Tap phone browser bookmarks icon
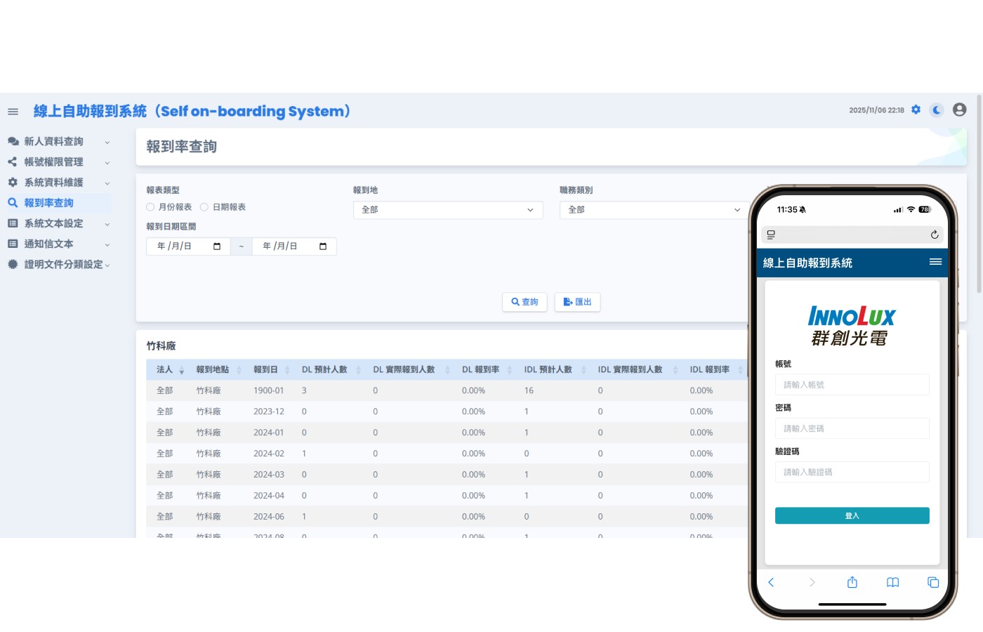 click(x=892, y=582)
